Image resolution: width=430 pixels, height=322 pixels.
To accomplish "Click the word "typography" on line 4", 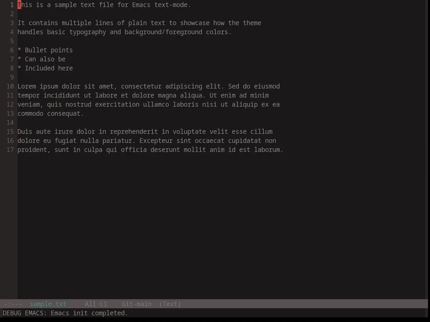I will [x=88, y=32].
